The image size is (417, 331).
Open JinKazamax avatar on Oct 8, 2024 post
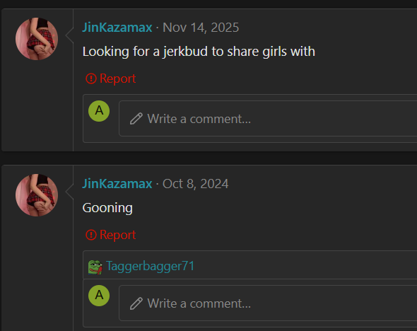click(37, 195)
